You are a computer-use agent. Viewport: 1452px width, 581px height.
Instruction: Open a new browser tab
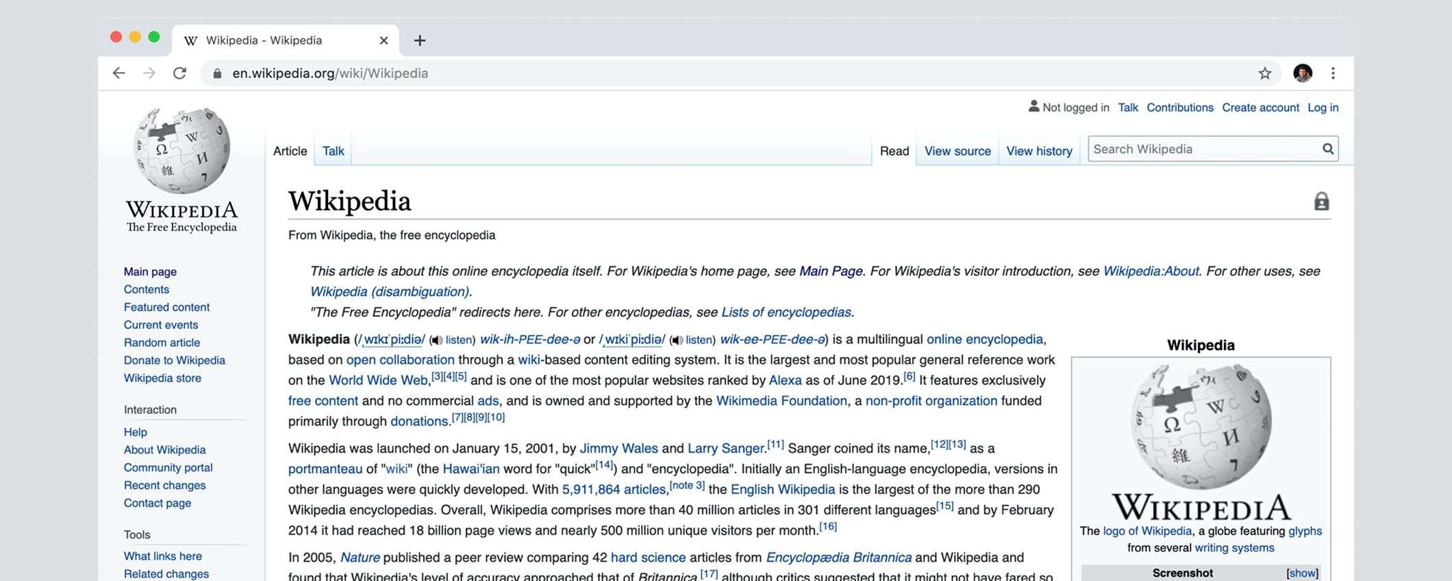coord(420,40)
